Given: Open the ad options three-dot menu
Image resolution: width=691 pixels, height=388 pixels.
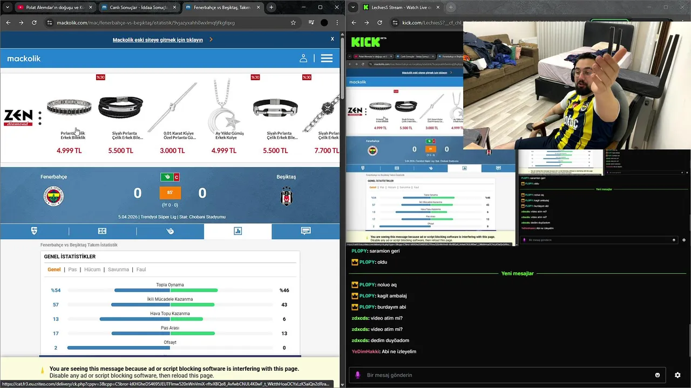Looking at the screenshot, I should click(39, 118).
